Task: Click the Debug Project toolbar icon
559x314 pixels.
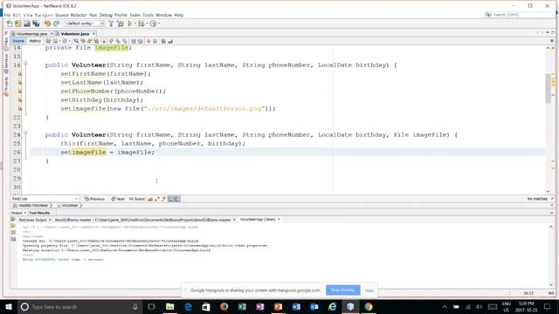Action: [141, 24]
